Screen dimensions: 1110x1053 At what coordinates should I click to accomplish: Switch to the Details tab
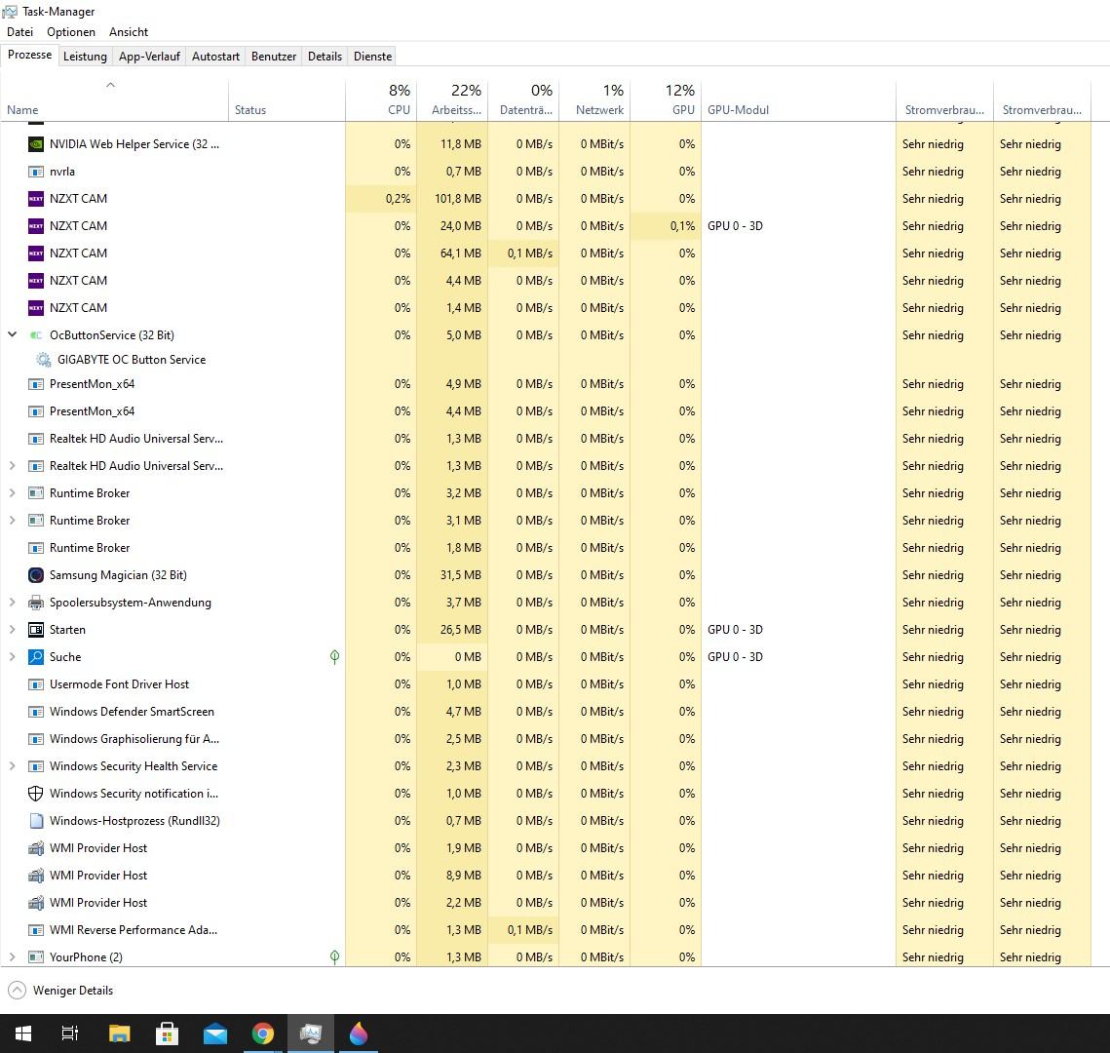325,57
